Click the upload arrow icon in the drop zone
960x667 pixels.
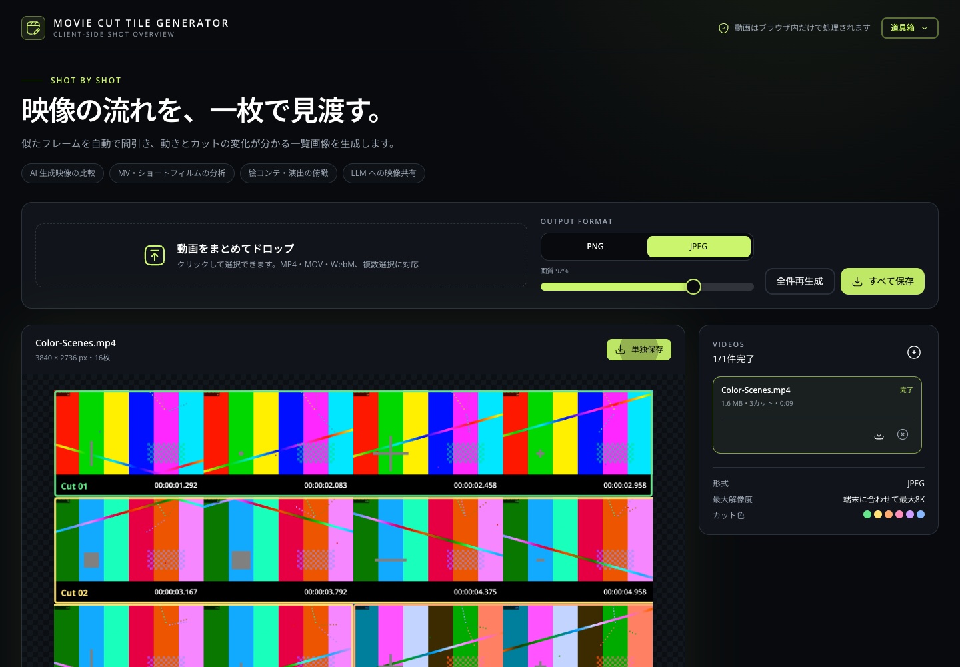click(x=155, y=255)
